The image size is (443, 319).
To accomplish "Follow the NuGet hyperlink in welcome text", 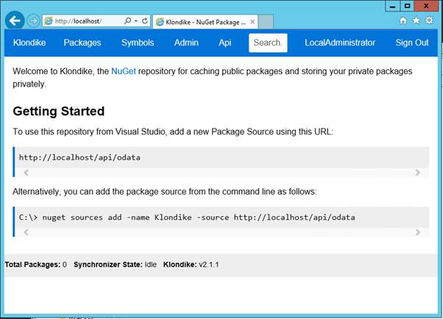I will [x=124, y=71].
